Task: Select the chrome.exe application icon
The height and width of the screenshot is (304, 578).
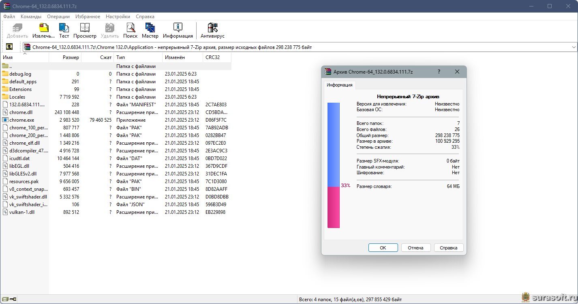Action: pyautogui.click(x=5, y=120)
